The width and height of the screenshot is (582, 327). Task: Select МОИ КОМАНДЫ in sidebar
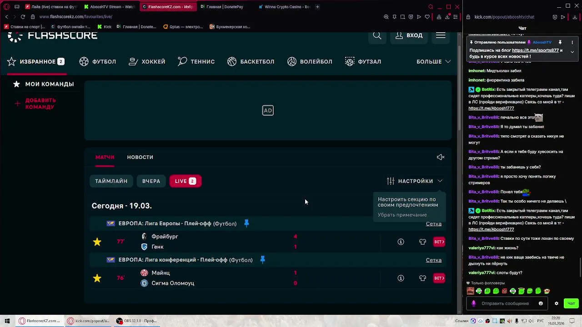coord(44,84)
